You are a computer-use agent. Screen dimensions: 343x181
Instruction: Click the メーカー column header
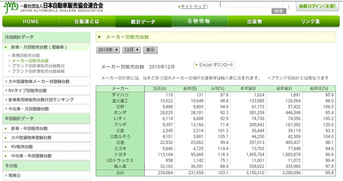coord(120,88)
